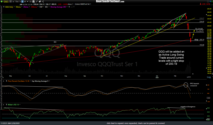Expand the More dropdown in quote line

pos(71,4)
